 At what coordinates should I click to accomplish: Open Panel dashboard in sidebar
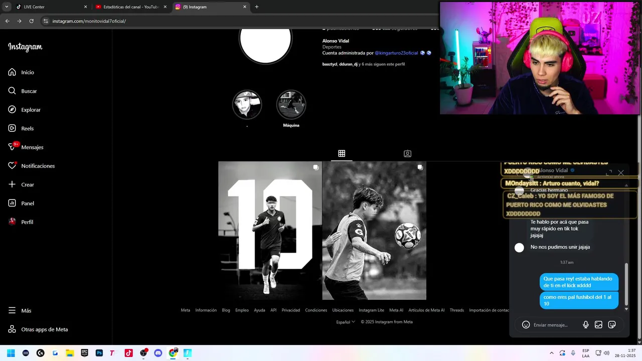pyautogui.click(x=21, y=203)
